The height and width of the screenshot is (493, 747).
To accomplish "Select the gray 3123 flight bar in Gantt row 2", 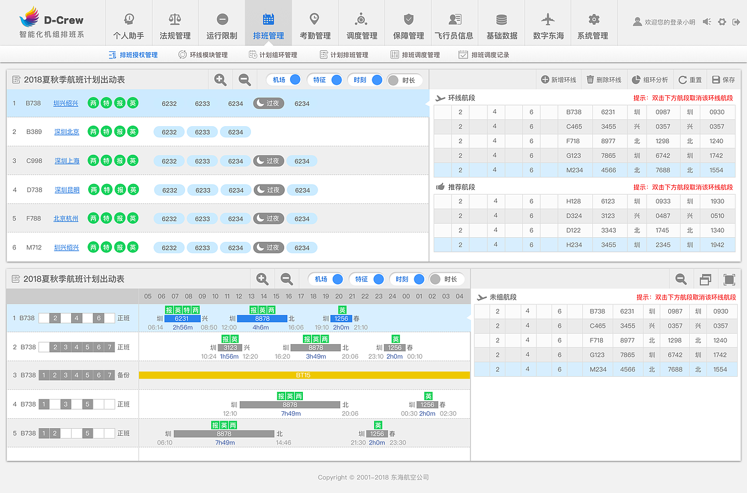I will coord(230,348).
